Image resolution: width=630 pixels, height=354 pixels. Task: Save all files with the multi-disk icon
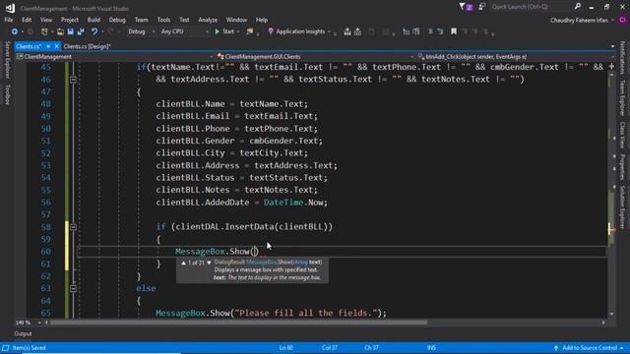[81, 31]
